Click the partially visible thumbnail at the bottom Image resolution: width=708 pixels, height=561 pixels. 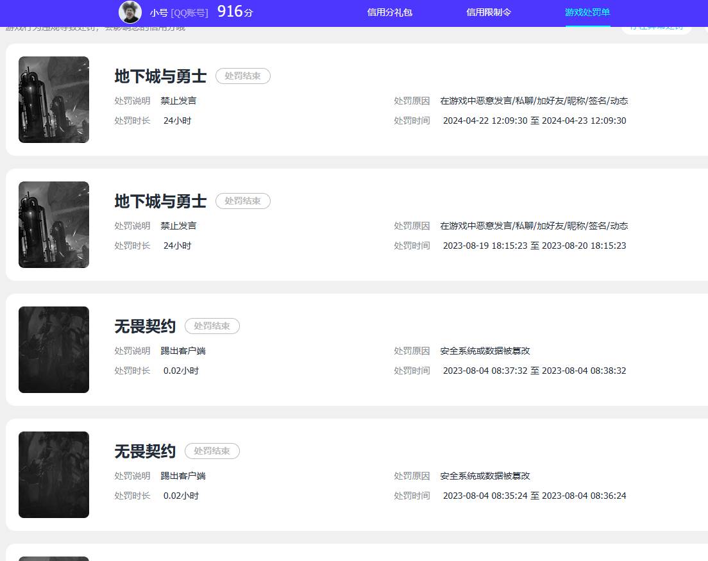pos(53,558)
